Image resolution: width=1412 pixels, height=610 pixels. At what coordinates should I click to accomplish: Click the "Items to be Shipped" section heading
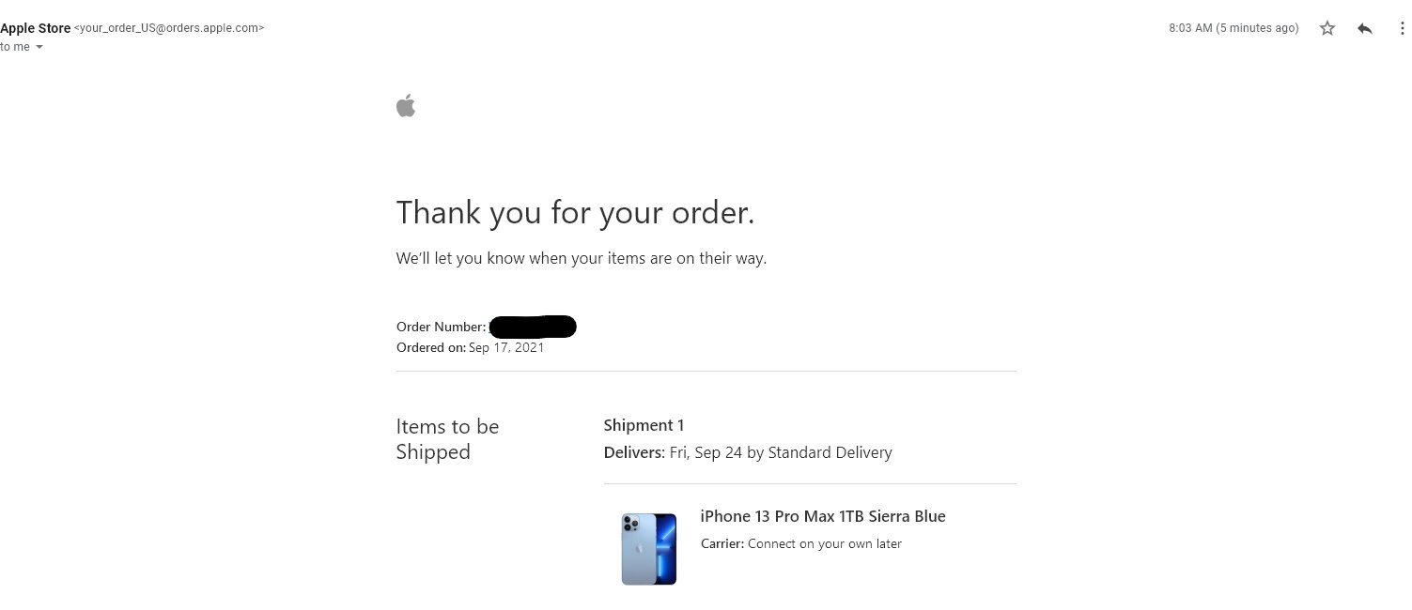tap(447, 439)
